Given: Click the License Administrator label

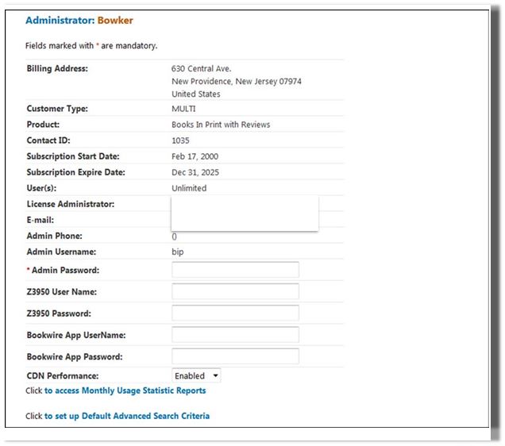Looking at the screenshot, I should click(70, 204).
